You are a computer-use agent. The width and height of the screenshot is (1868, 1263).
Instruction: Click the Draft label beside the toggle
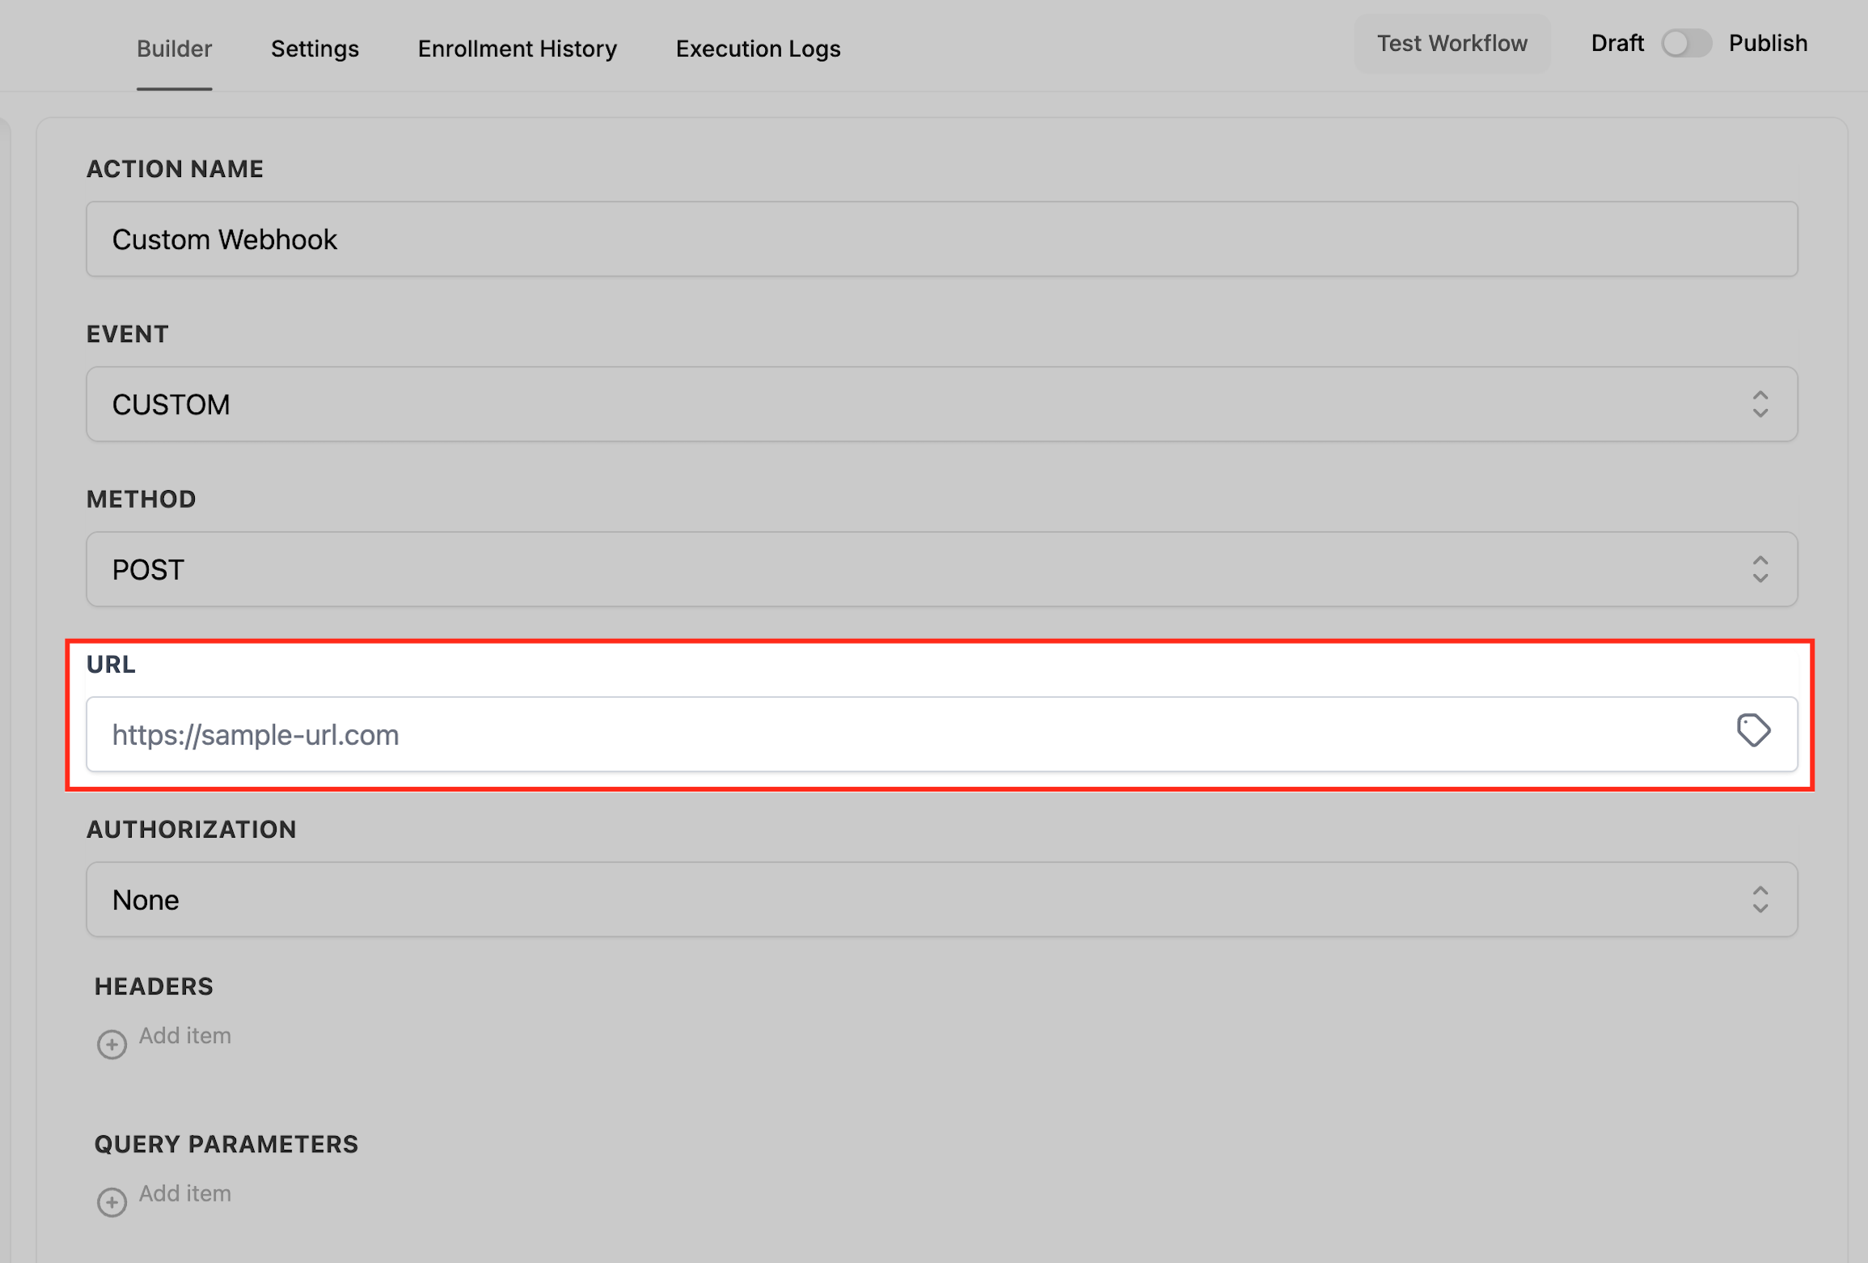tap(1617, 44)
